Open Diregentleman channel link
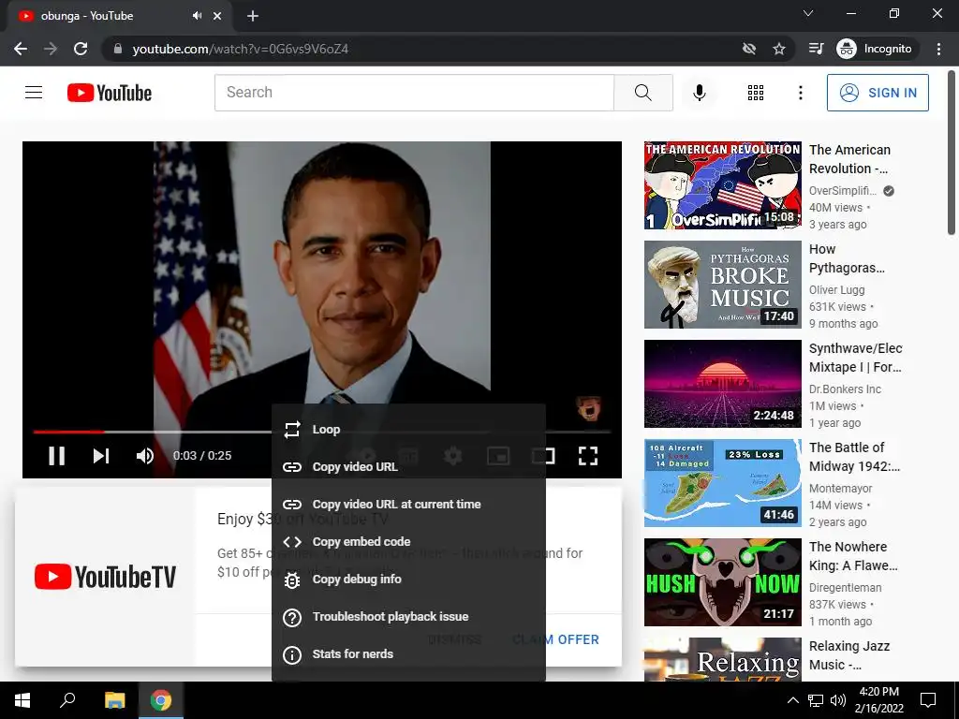Screen dimensions: 959x719 846,588
